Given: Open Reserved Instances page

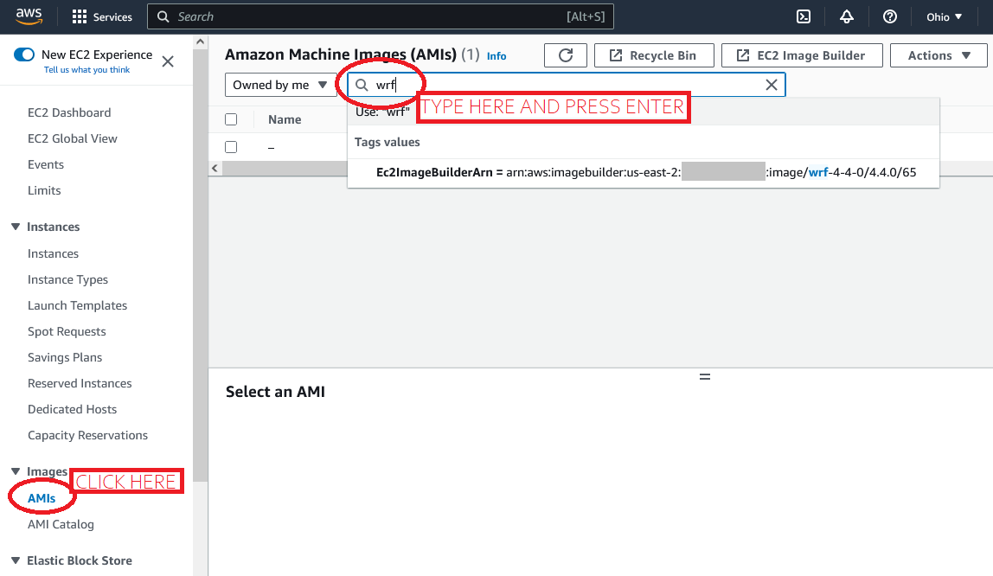Looking at the screenshot, I should (80, 384).
